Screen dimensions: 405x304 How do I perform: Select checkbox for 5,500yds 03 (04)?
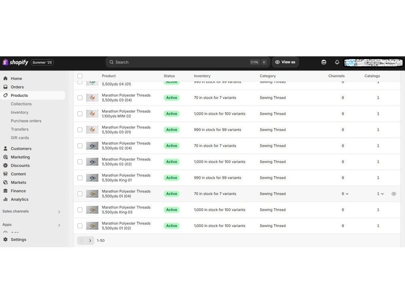coord(80,98)
